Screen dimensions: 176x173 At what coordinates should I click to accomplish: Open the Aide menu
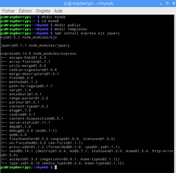click(x=58, y=11)
